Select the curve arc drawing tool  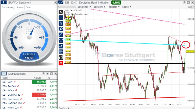click(61, 40)
